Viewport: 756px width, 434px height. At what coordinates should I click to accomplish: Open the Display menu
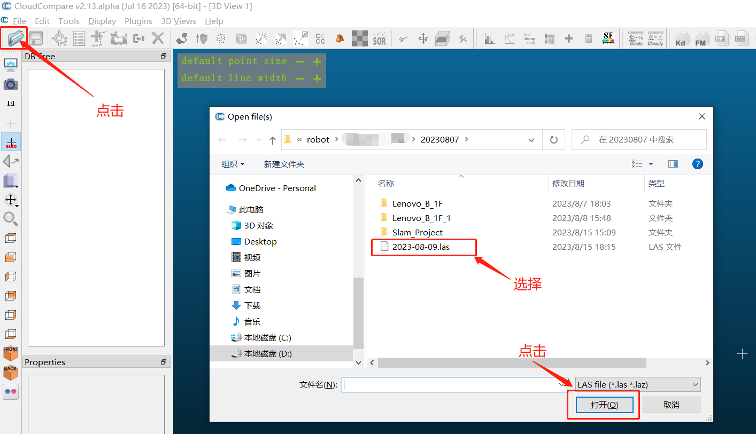click(102, 21)
